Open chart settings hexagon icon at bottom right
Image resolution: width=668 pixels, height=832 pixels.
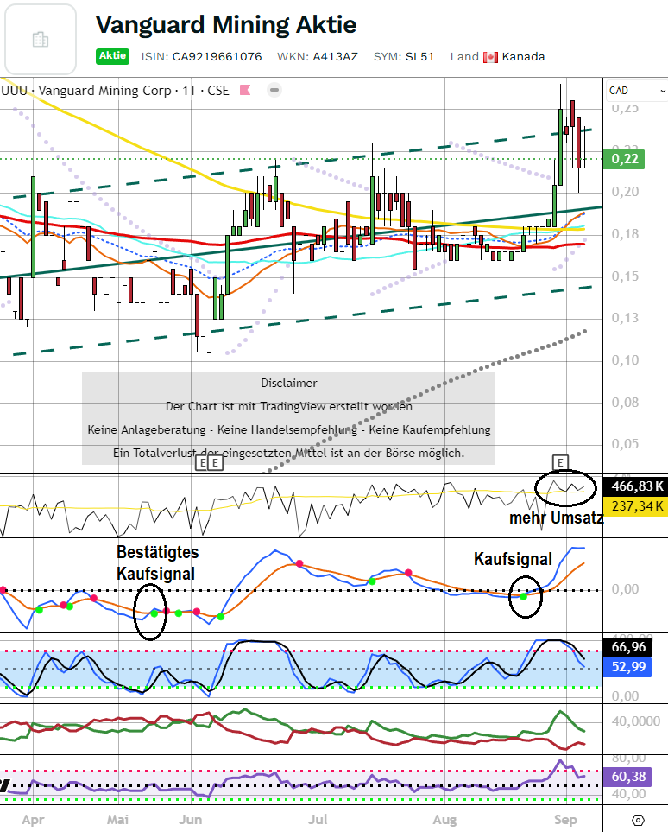tap(638, 819)
